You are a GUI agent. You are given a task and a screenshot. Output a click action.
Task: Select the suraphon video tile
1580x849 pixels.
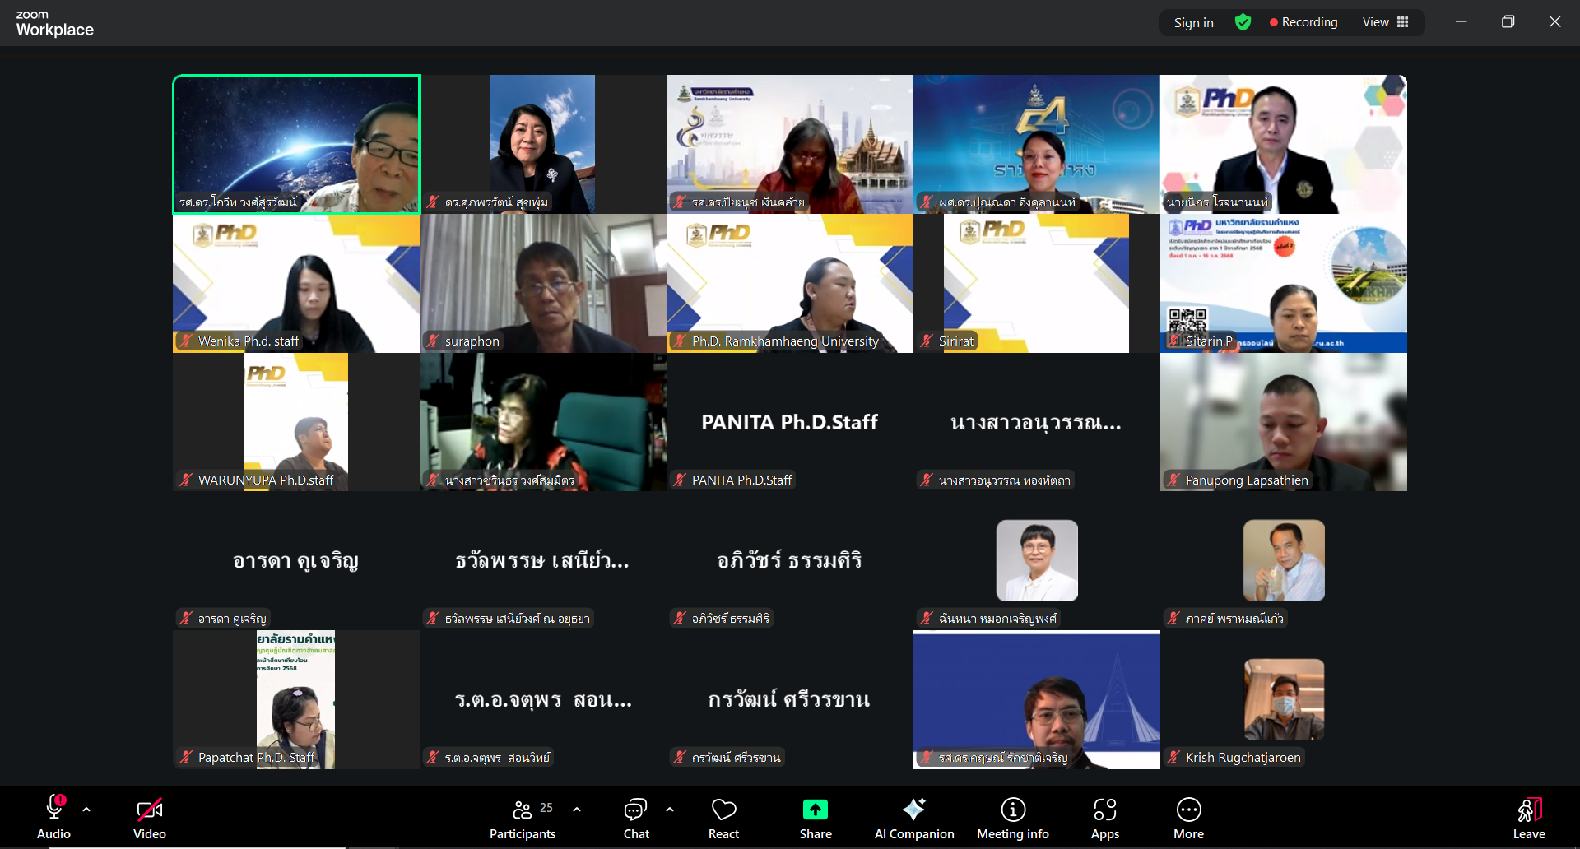pos(543,284)
